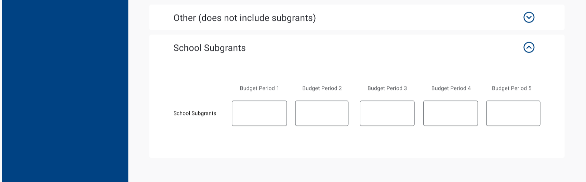Activate the Budget Period 4 input box
The height and width of the screenshot is (182, 586).
coord(450,113)
